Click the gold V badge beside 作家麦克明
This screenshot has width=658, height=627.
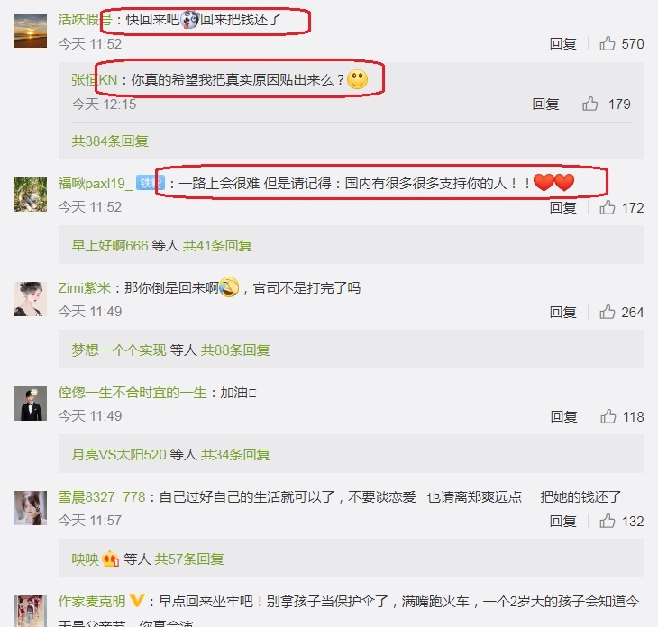pyautogui.click(x=137, y=601)
